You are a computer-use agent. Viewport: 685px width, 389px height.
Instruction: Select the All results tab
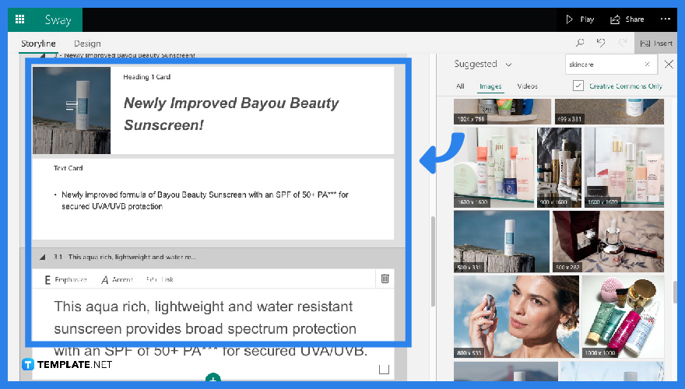pos(460,86)
